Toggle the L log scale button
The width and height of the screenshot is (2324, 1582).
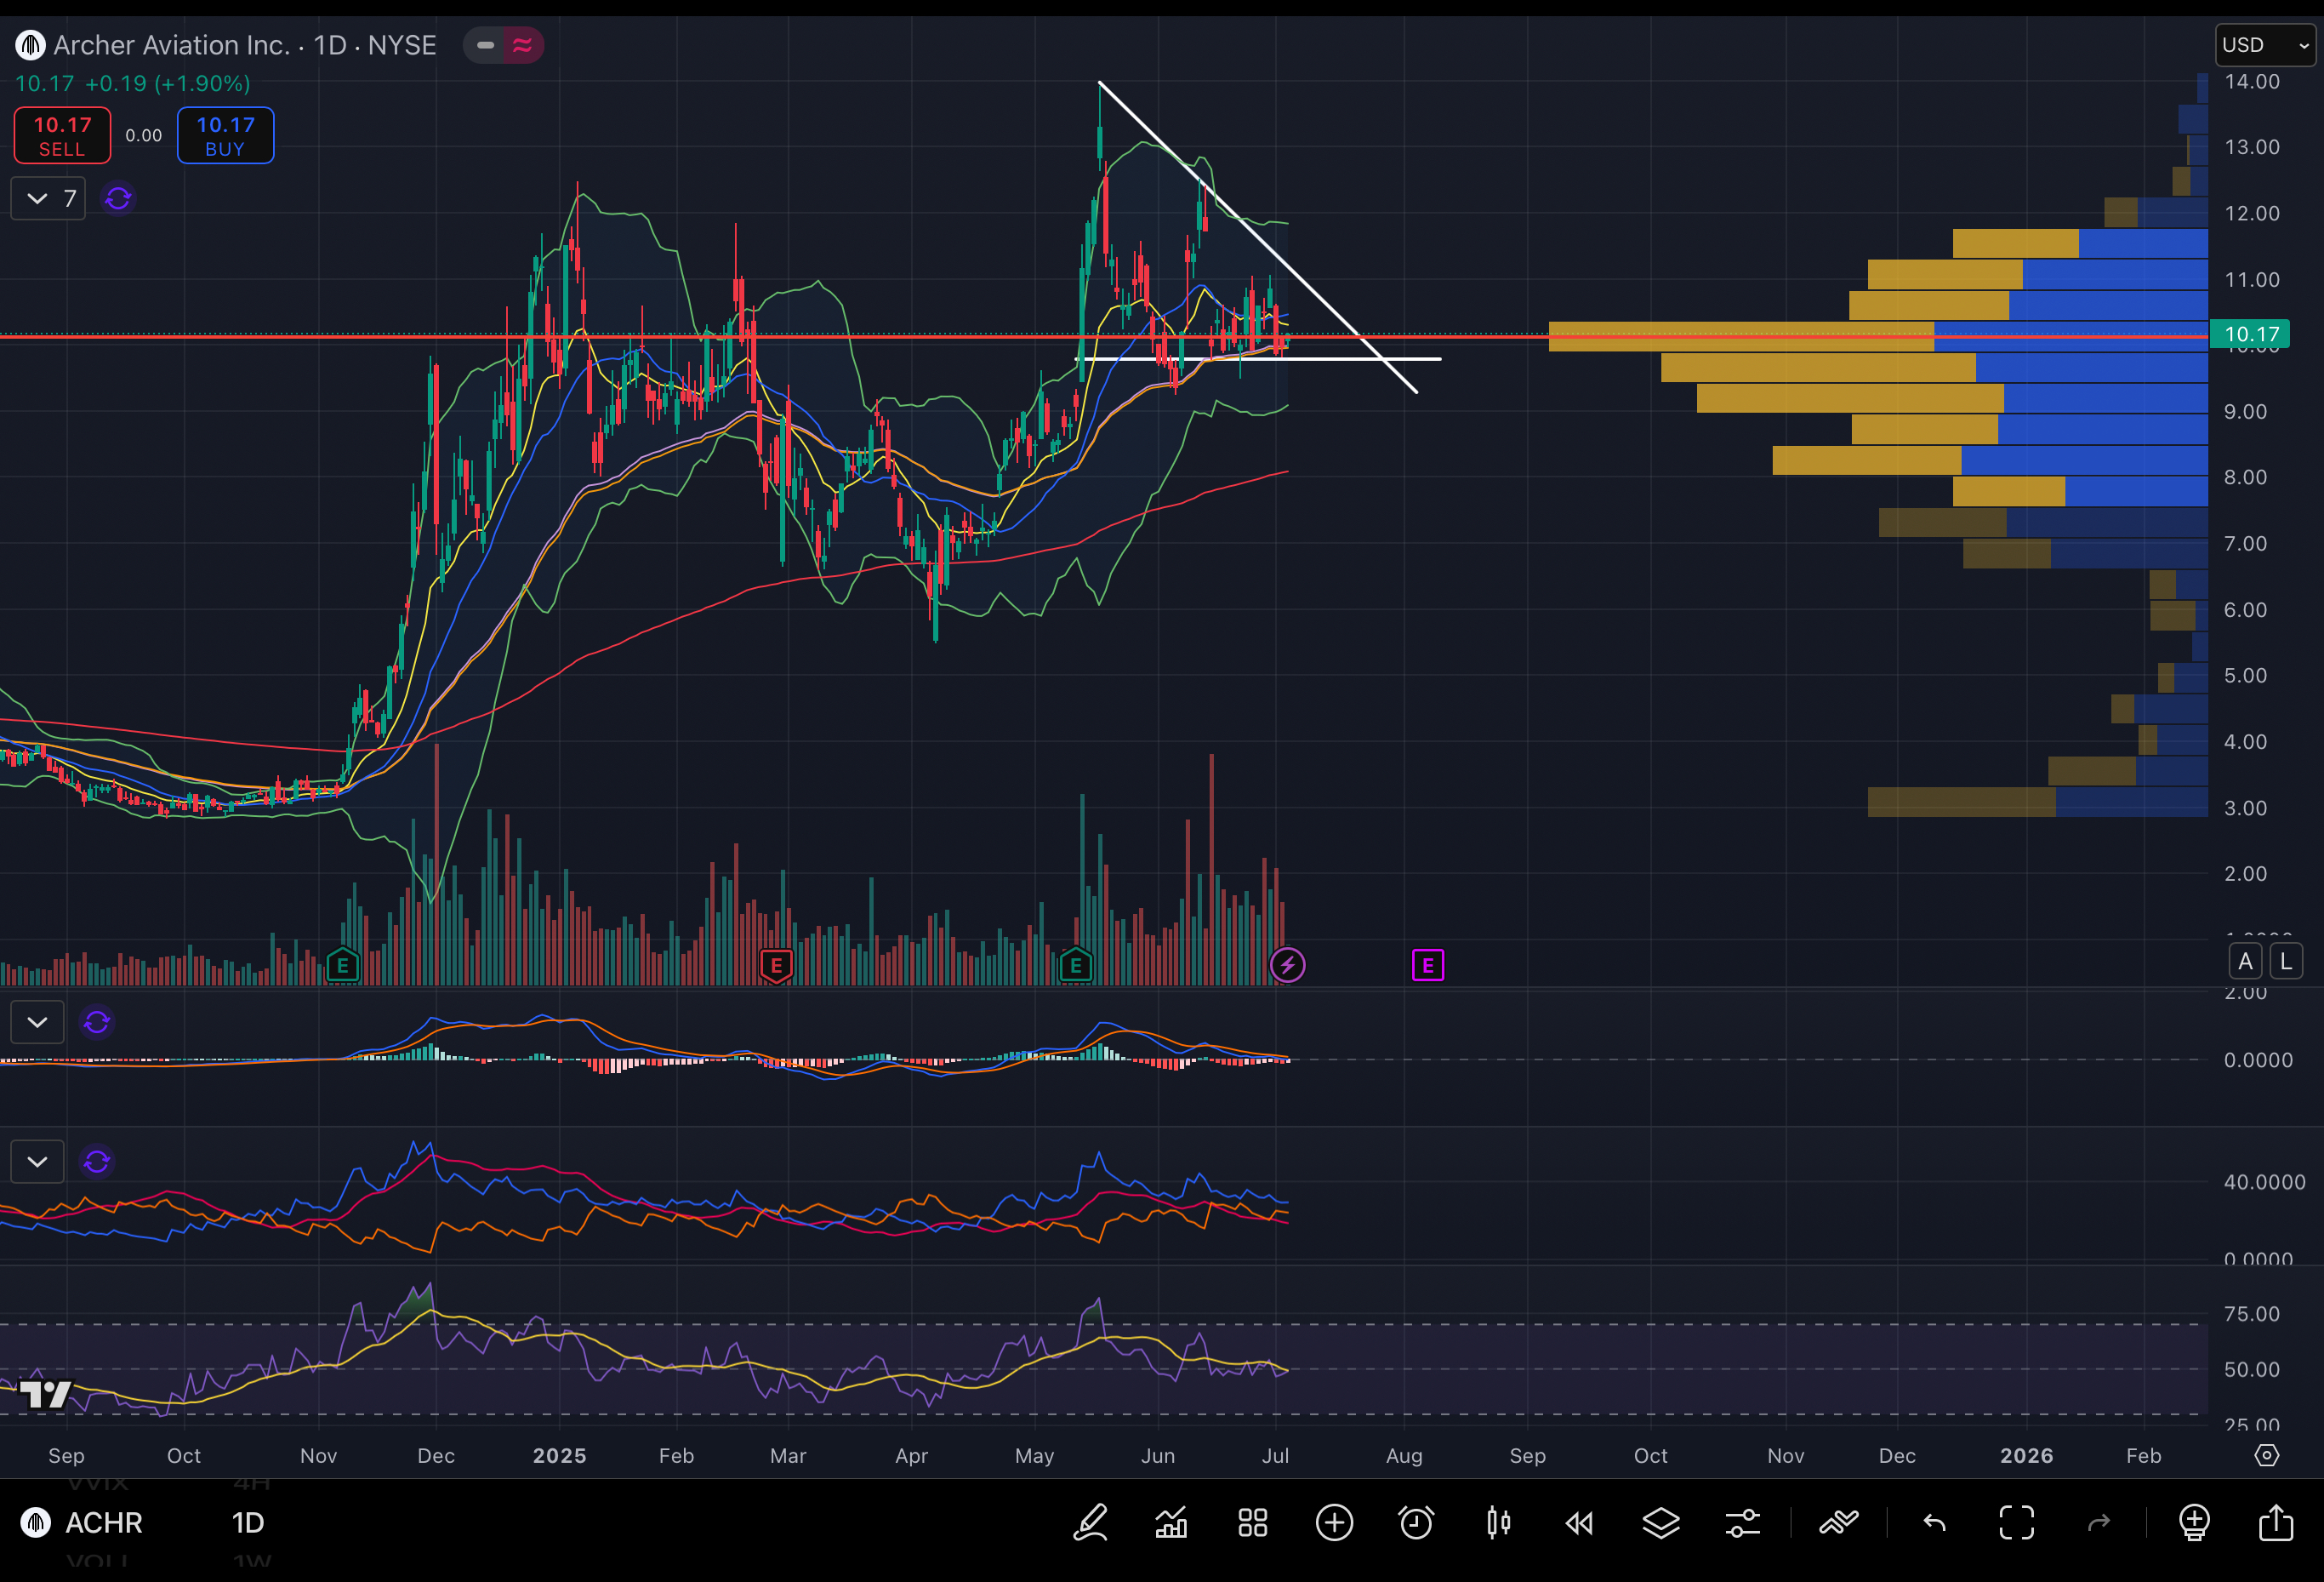pyautogui.click(x=2285, y=962)
